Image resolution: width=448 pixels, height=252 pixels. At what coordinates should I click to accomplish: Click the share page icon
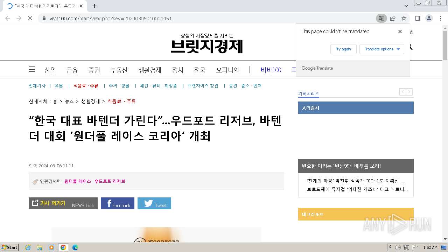393,18
